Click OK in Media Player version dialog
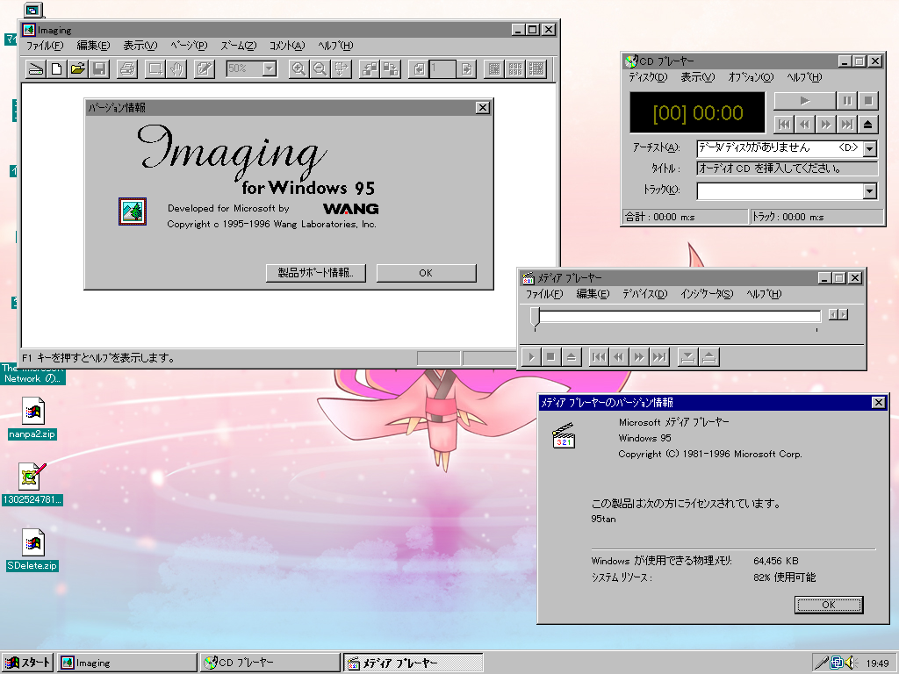Viewport: 899px width, 674px height. coord(829,605)
